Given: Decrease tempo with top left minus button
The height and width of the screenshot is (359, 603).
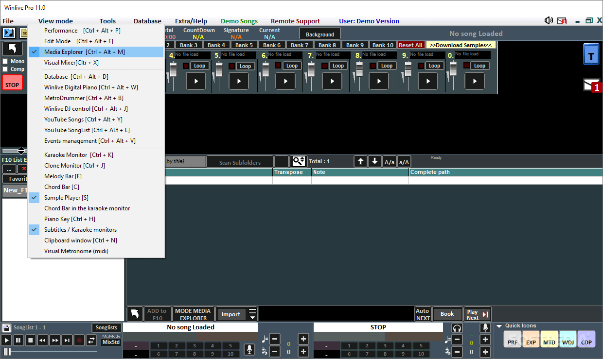Looking at the screenshot, I should tap(275, 339).
